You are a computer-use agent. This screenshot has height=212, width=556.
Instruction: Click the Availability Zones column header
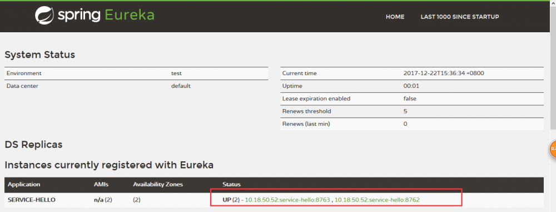coord(158,185)
